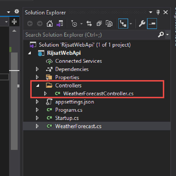
Task: Toggle the nested file view button
Action: [x=123, y=23]
